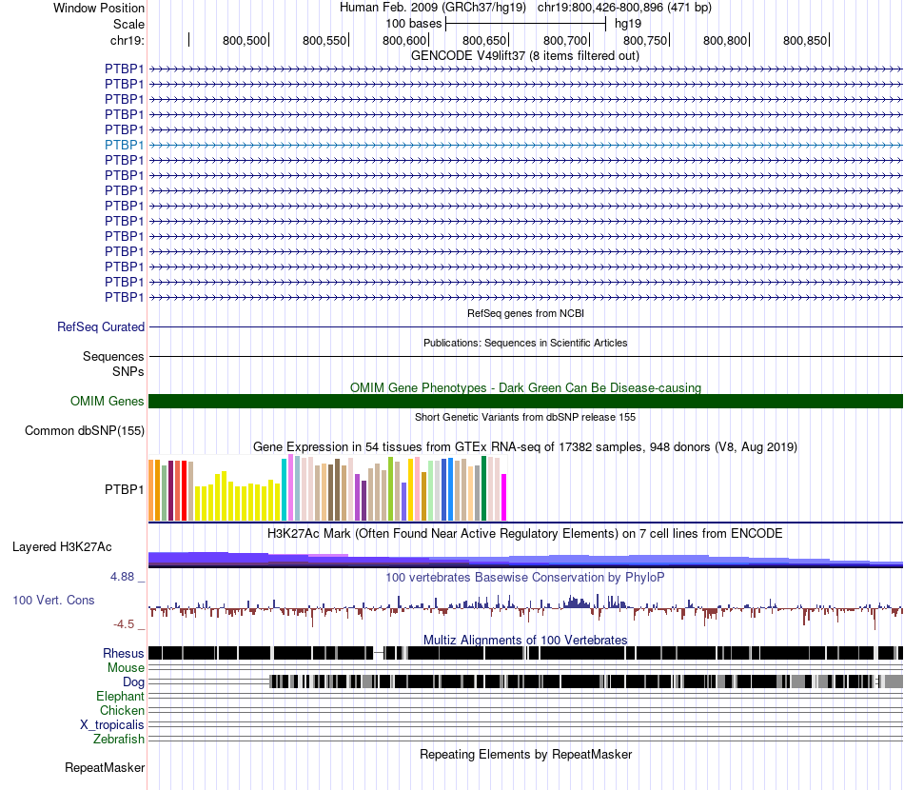Click the dark green bar in GTEx expression chart
Viewport: 904px width, 790px height.
coord(484,488)
